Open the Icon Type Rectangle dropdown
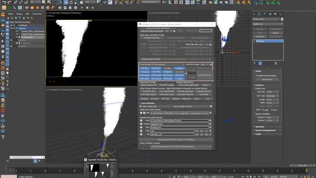Viewport: 316px width, 178px height. point(273,96)
